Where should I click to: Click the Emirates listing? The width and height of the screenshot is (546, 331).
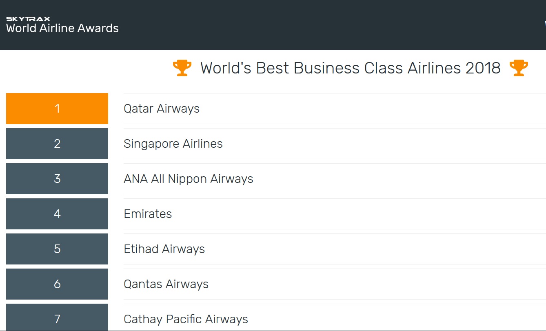pyautogui.click(x=148, y=214)
